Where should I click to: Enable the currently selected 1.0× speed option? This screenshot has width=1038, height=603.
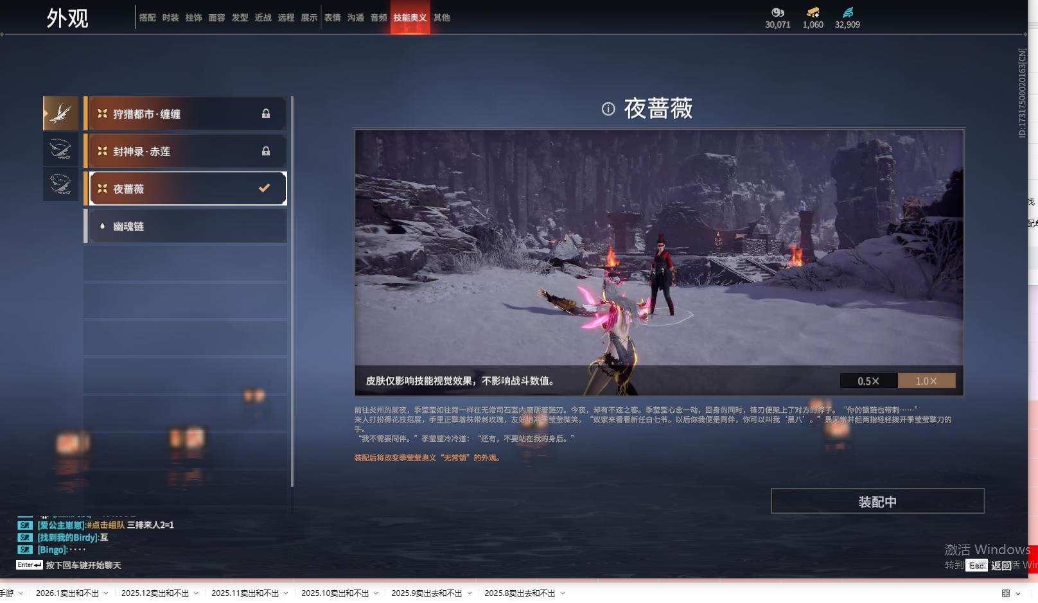pyautogui.click(x=926, y=380)
